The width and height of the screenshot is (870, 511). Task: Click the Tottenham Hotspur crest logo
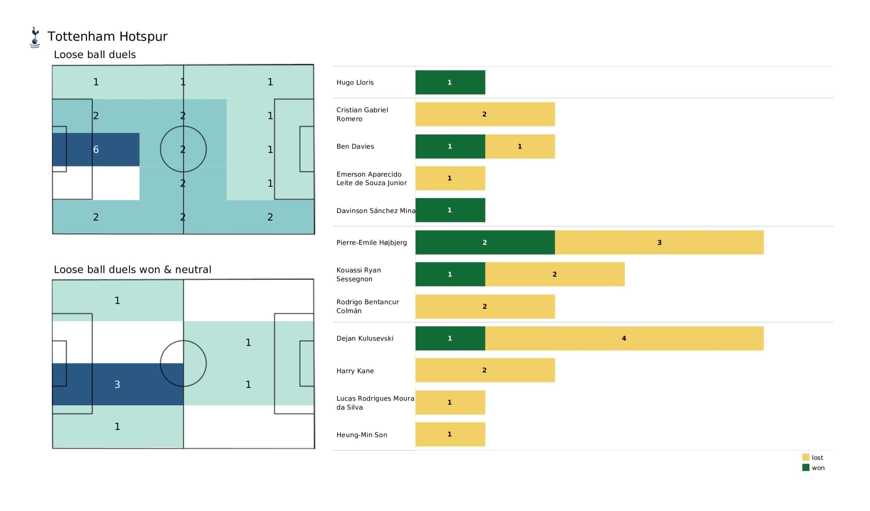[x=35, y=37]
